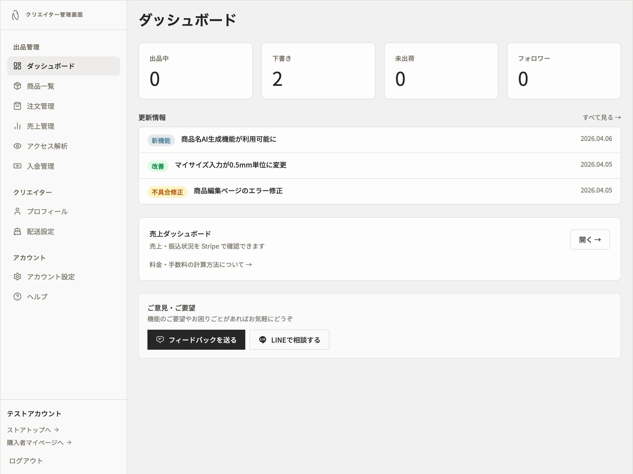Image resolution: width=633 pixels, height=474 pixels.
Task: Open 注文管理 via the bag icon
Action: click(17, 106)
